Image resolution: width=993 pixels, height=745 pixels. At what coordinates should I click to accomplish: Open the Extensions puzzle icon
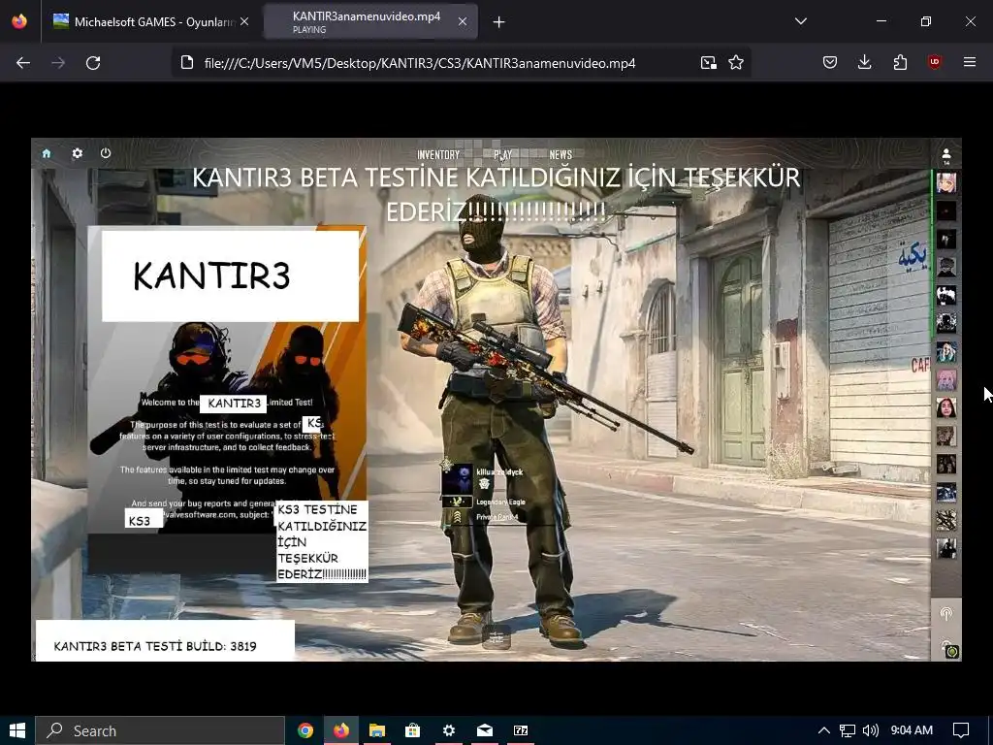click(x=900, y=62)
